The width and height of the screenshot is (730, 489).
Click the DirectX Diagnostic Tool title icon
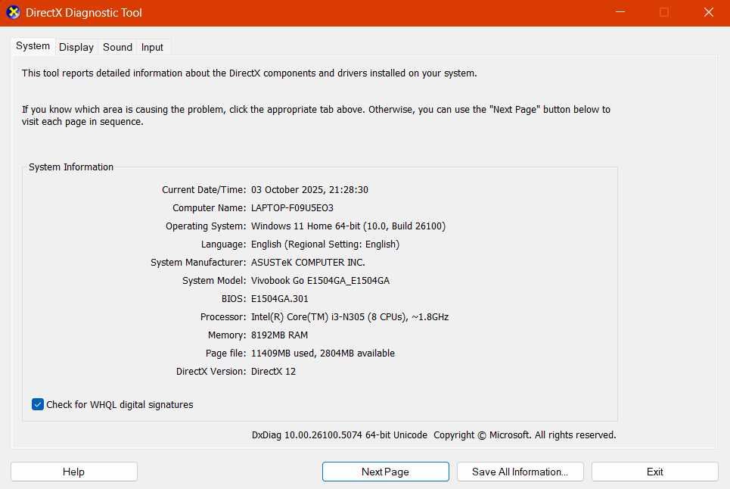pyautogui.click(x=13, y=13)
